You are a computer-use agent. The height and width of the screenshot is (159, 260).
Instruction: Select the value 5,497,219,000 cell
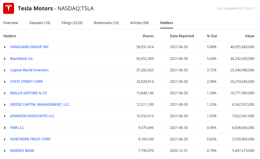pyautogui.click(x=243, y=150)
